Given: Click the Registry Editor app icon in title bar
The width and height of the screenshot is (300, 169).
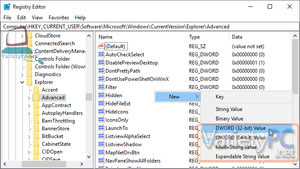Looking at the screenshot, I should (x=7, y=7).
